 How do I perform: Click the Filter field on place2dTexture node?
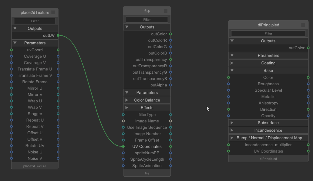tap(34, 21)
